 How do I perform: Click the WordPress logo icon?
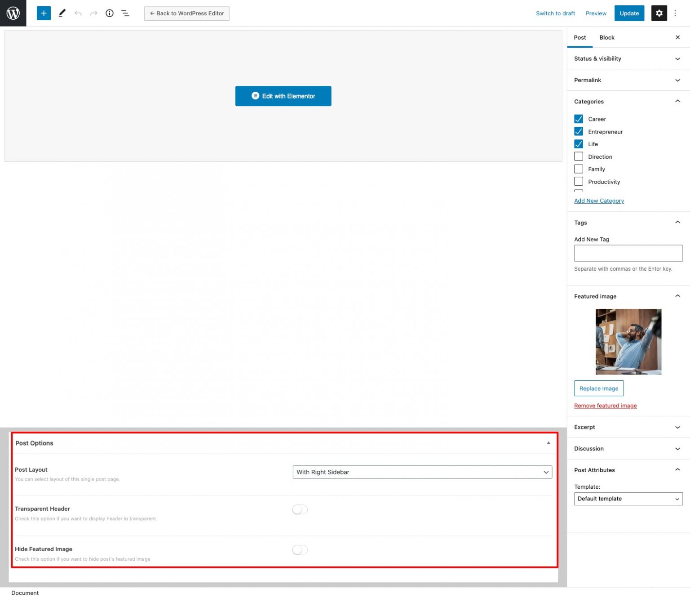pyautogui.click(x=13, y=13)
